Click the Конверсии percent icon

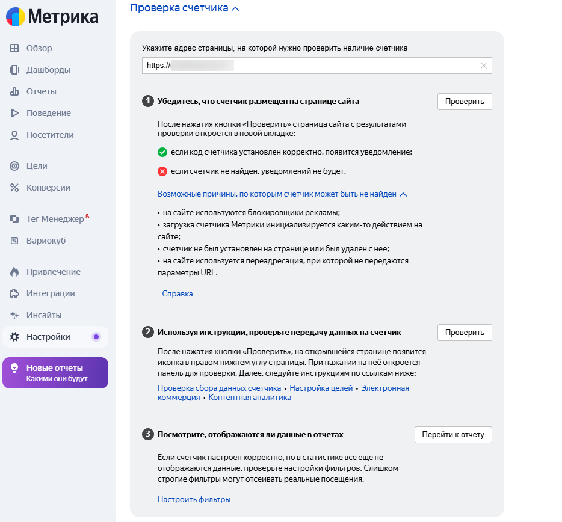coord(14,188)
